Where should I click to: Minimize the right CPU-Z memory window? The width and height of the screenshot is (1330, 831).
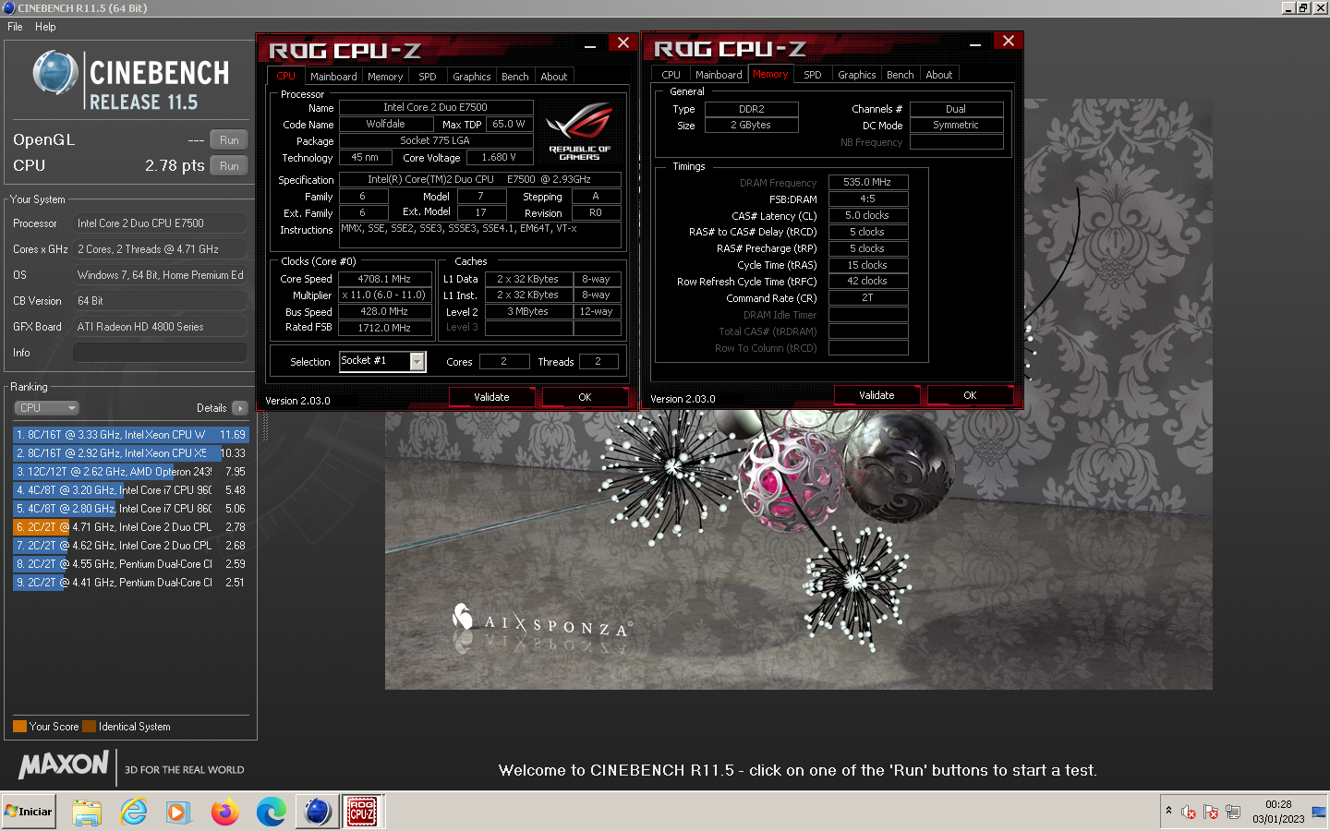coord(975,43)
